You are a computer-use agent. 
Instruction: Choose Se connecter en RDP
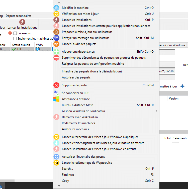(x=106, y=93)
